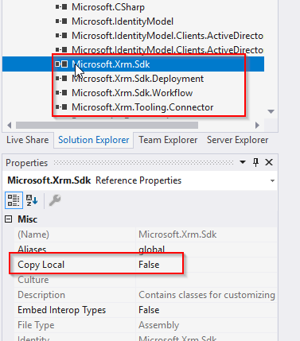Sort properties alphabetically
300x341 pixels.
tap(32, 200)
